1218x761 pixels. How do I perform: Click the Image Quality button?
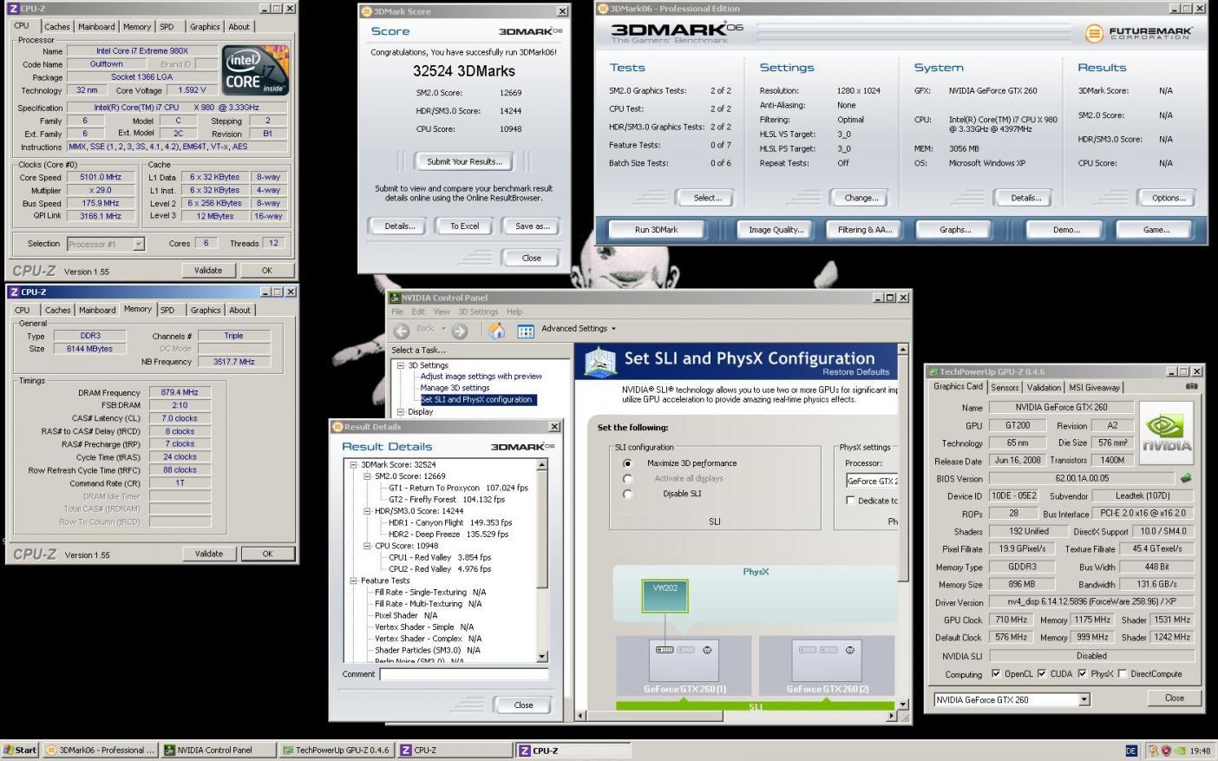tap(776, 230)
